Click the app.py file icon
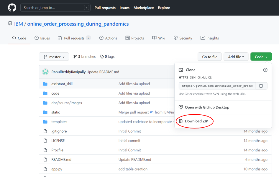This screenshot has width=279, height=177. (45, 169)
